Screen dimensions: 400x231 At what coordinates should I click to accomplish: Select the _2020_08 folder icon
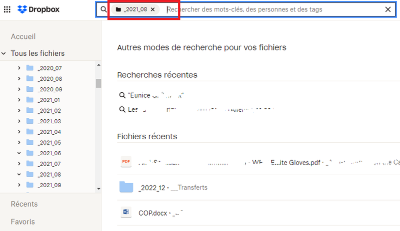(x=30, y=78)
